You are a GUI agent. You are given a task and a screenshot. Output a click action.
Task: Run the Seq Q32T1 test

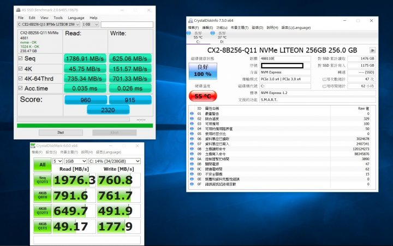click(x=43, y=180)
